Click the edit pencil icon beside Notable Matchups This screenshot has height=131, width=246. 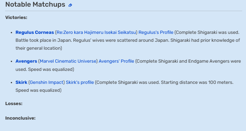coord(70,5)
